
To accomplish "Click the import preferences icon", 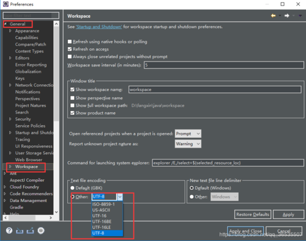I will [20, 231].
